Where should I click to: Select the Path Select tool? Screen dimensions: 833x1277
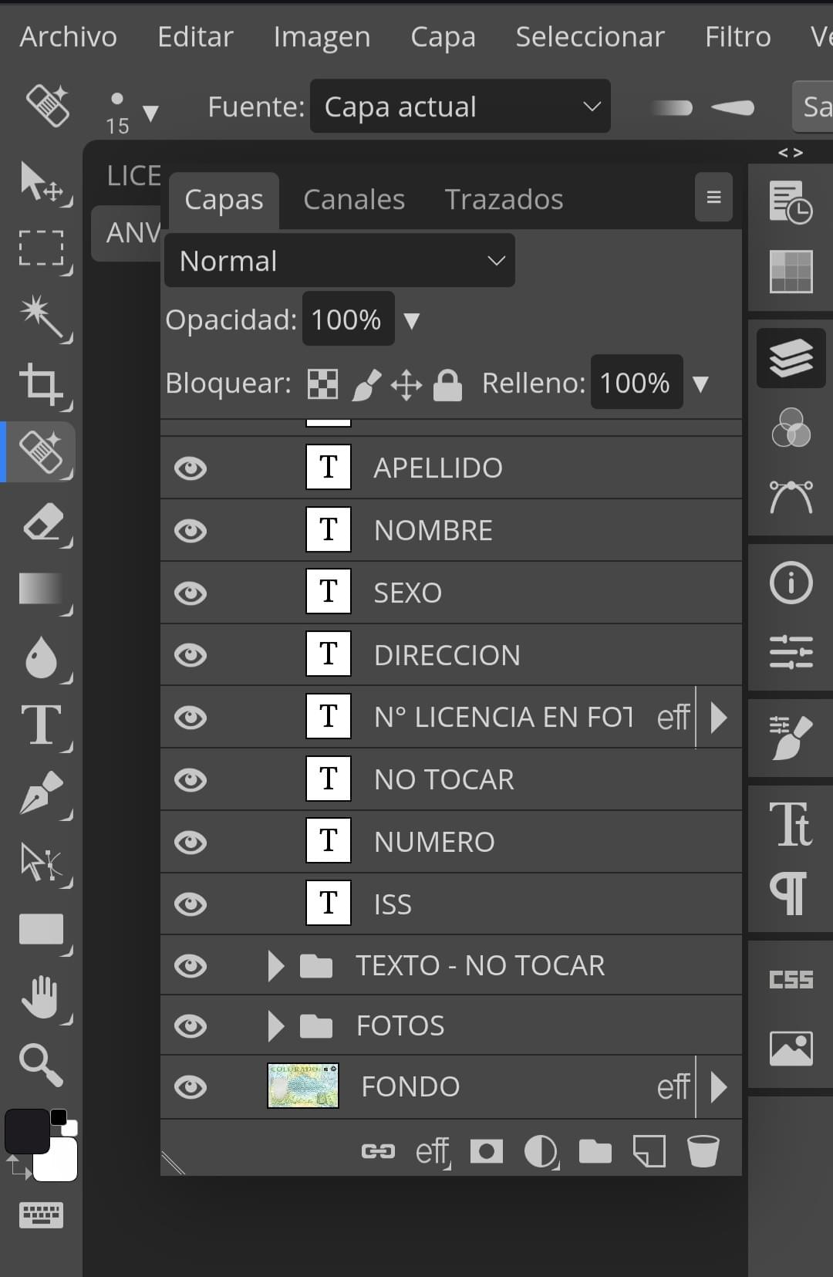42,862
